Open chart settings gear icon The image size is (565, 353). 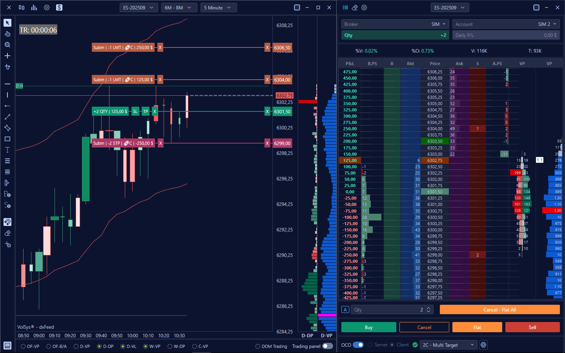click(x=47, y=7)
